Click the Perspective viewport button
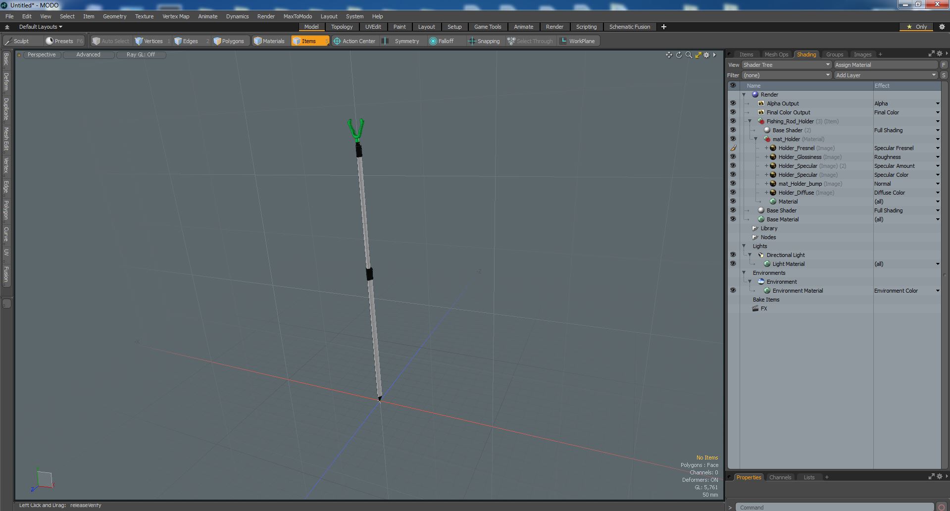The width and height of the screenshot is (950, 511). coord(42,54)
